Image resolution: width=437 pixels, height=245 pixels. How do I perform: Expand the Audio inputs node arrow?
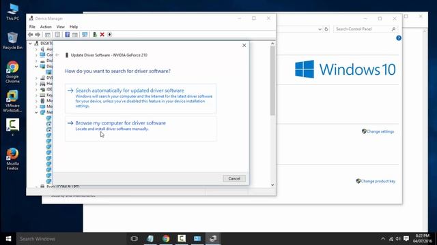pos(36,49)
